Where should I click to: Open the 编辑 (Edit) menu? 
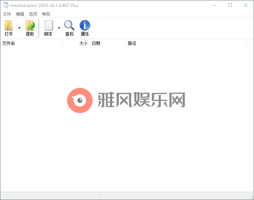20,14
